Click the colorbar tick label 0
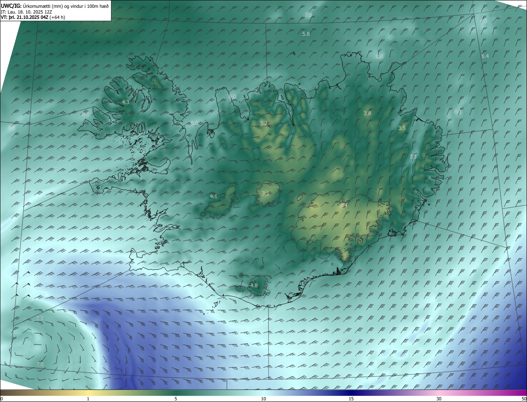 (2, 399)
